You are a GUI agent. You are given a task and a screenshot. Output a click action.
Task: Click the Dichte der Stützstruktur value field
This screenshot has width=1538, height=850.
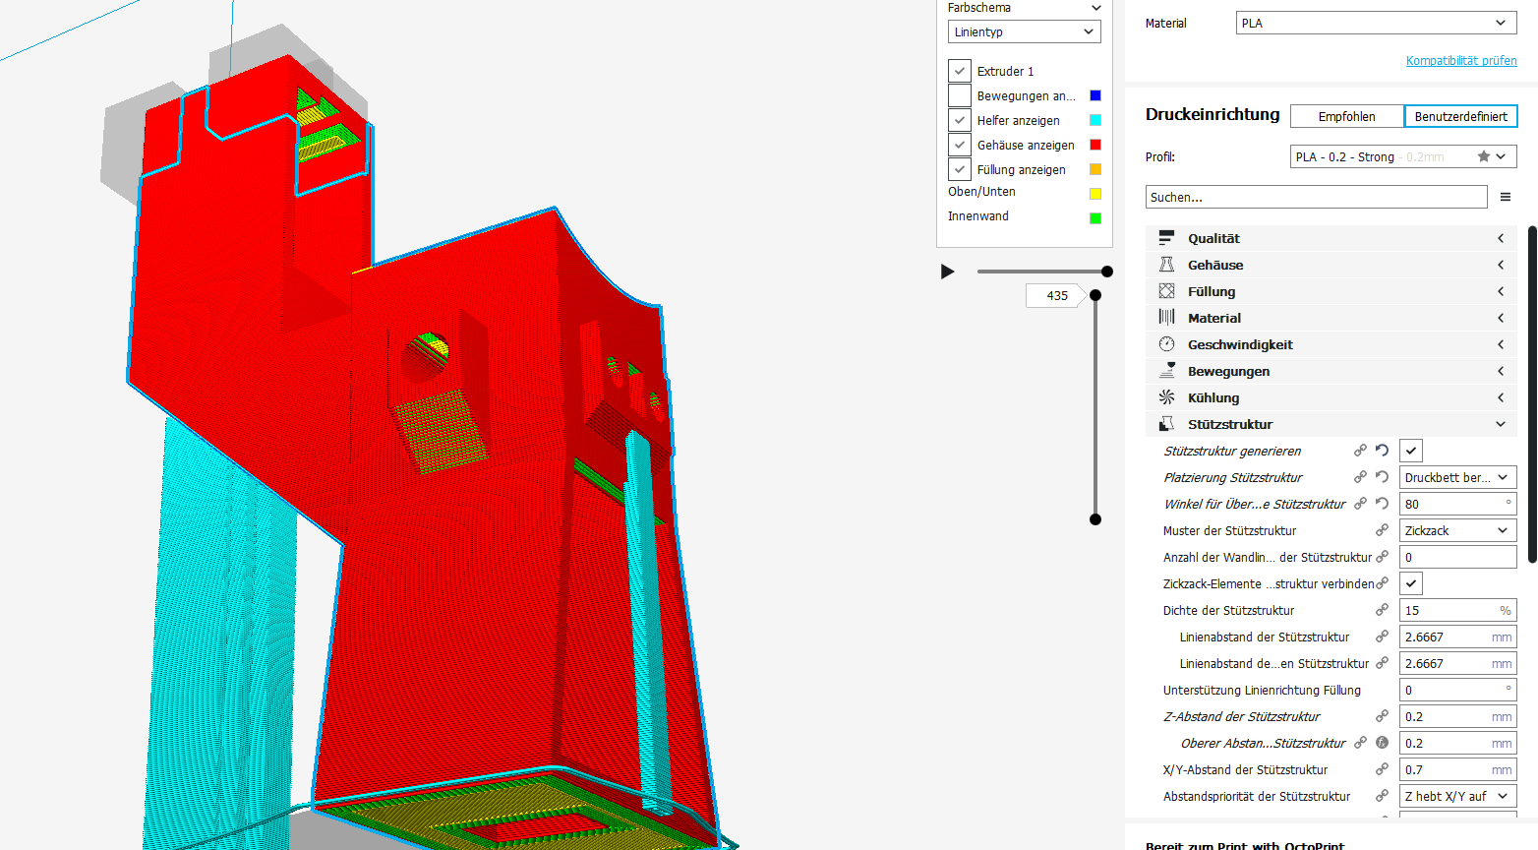click(1457, 610)
